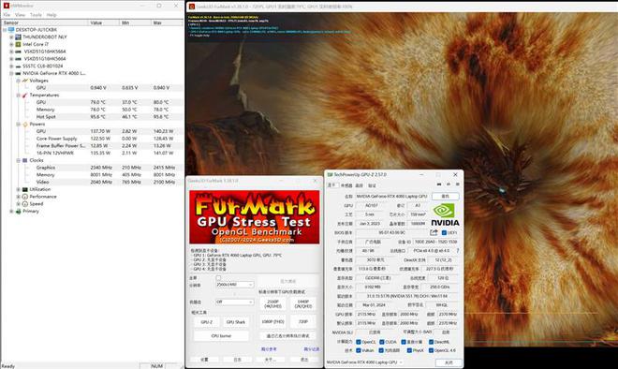Click the THUNDEROBOT motherboard icon

coord(18,37)
